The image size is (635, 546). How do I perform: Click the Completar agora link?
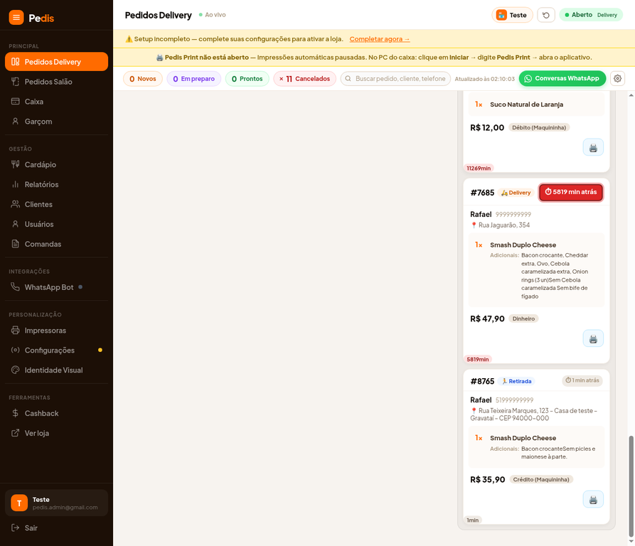(x=380, y=39)
